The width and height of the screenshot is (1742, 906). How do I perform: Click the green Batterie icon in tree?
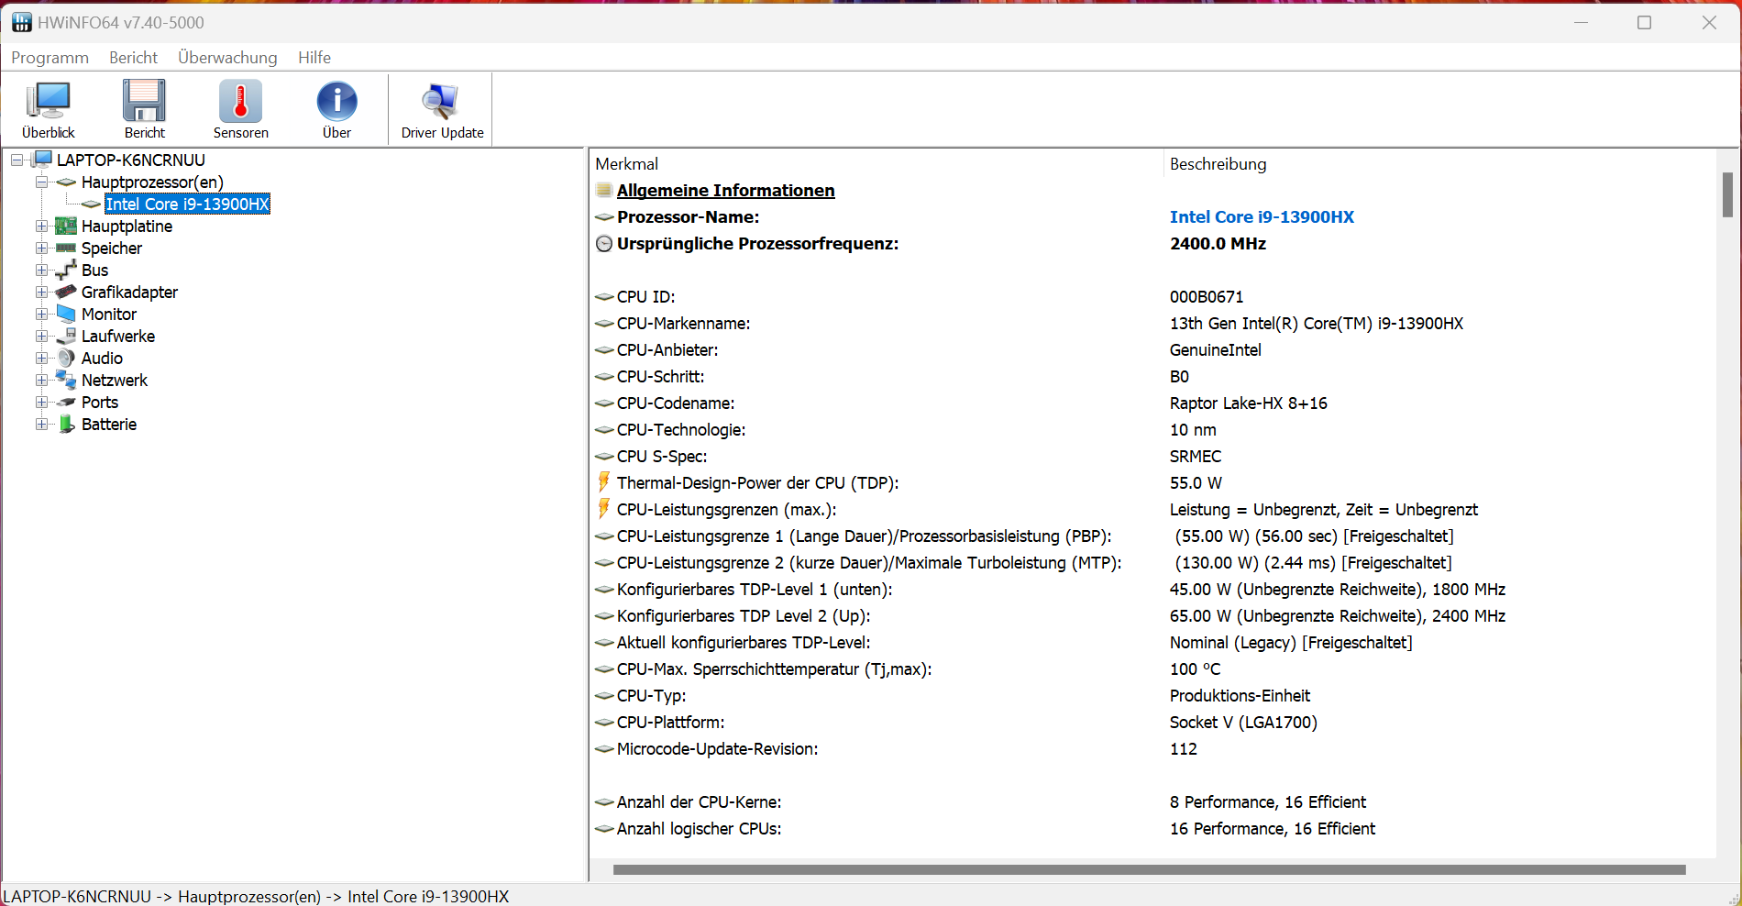click(x=66, y=425)
